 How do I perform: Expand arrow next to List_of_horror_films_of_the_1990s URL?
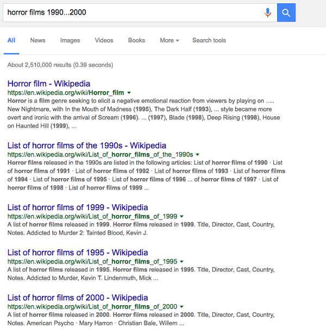click(198, 155)
